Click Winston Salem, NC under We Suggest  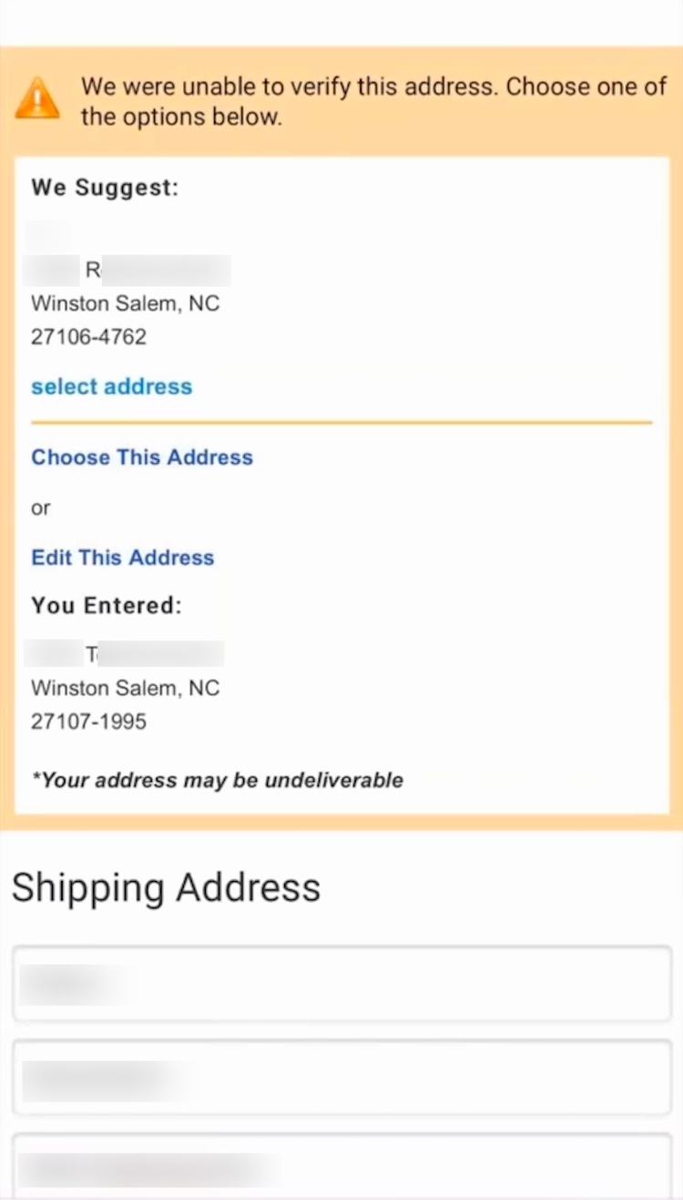tap(126, 303)
